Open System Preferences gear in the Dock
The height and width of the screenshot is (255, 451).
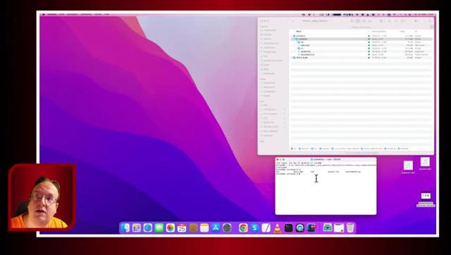pyautogui.click(x=227, y=228)
